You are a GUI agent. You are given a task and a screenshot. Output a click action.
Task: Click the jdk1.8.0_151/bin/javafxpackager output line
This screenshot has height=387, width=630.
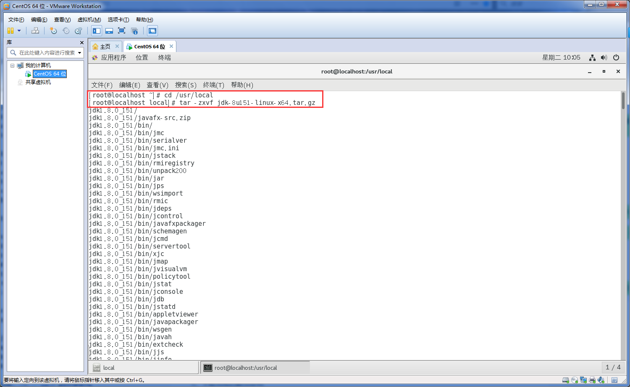pos(147,224)
